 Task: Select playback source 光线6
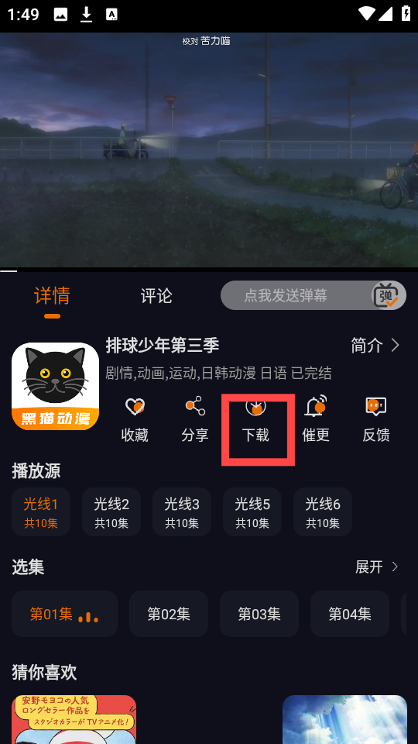click(323, 512)
